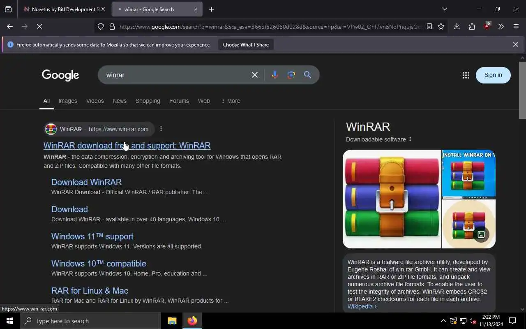Submit search with magnifier icon
Screen dimensions: 526x329
tap(307, 75)
